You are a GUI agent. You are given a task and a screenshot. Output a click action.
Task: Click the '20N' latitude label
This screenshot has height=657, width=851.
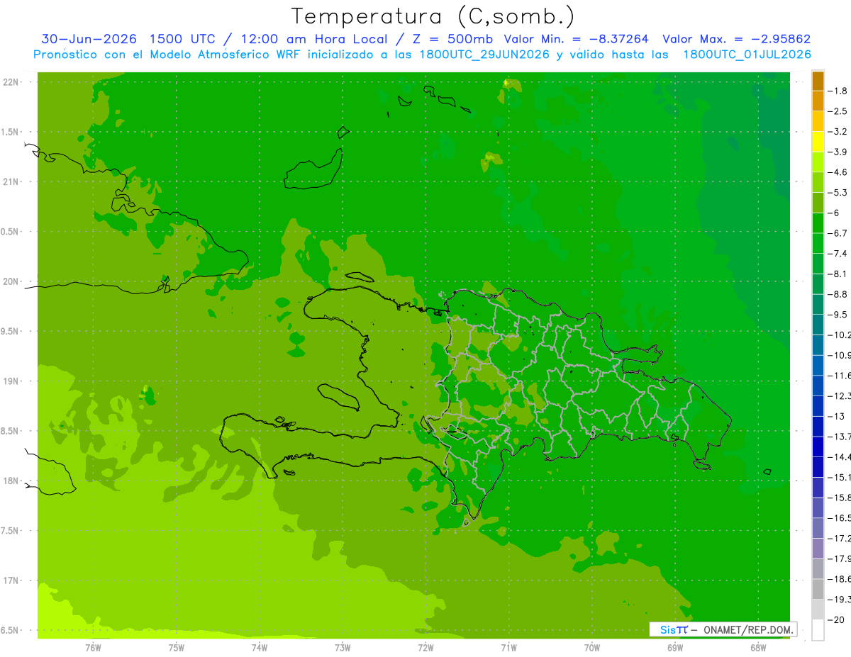[x=12, y=281]
